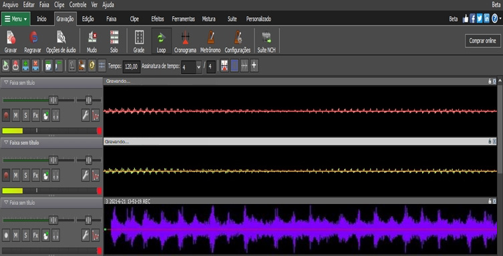Click the Twitter share icon
503x256 pixels.
(x=480, y=19)
